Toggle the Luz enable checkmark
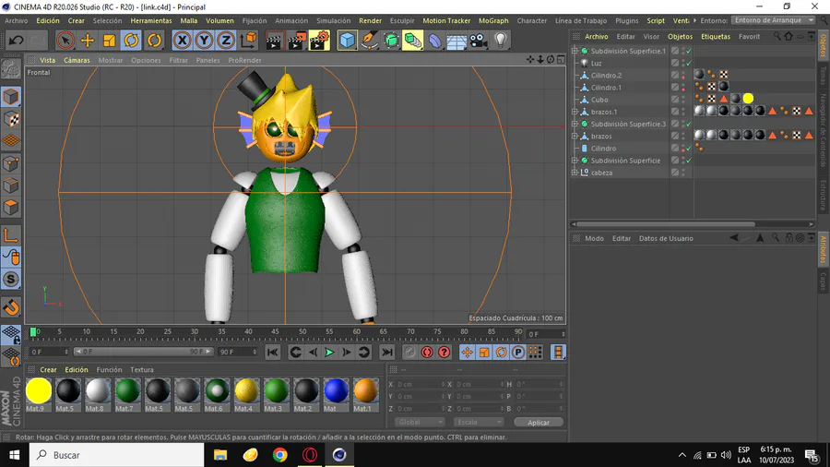This screenshot has height=467, width=830. point(689,64)
